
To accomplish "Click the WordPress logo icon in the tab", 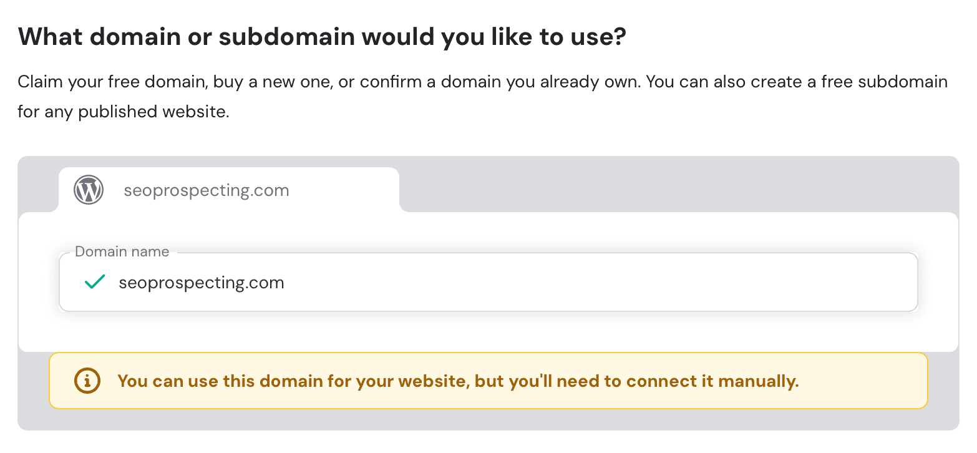I will pos(89,190).
